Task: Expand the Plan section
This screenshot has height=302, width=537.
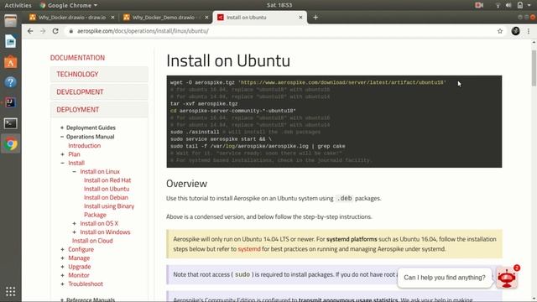Action: coord(62,154)
